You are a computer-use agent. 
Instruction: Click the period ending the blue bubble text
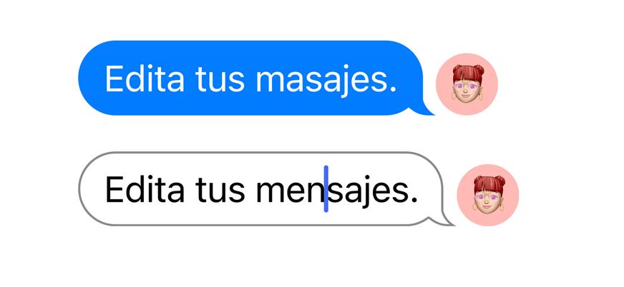393,89
